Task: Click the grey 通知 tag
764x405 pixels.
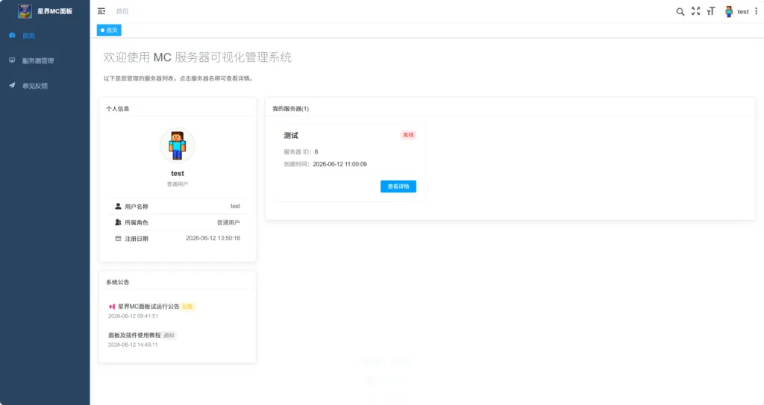Action: (169, 336)
